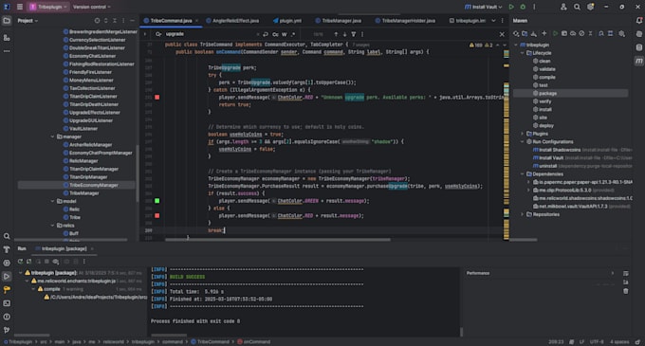Viewport: 645px width, 346px height.
Task: Toggle Maven offline mode icon
Action: click(573, 34)
